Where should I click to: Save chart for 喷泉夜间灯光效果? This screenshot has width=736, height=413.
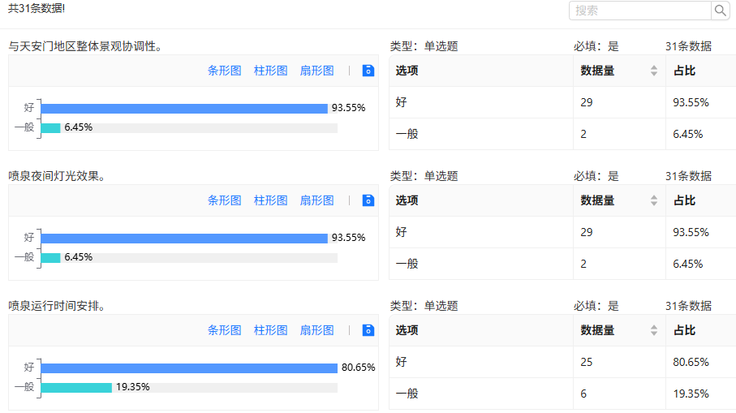point(368,200)
